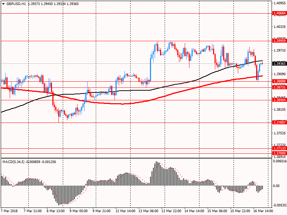This screenshot has width=287, height=215.
Task: Click the black current price tag 1.39365
Action: [279, 63]
